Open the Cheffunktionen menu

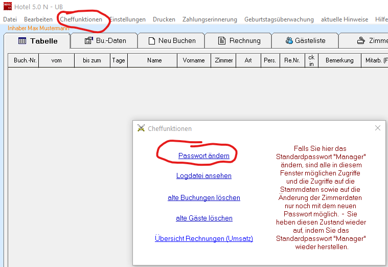(x=81, y=19)
